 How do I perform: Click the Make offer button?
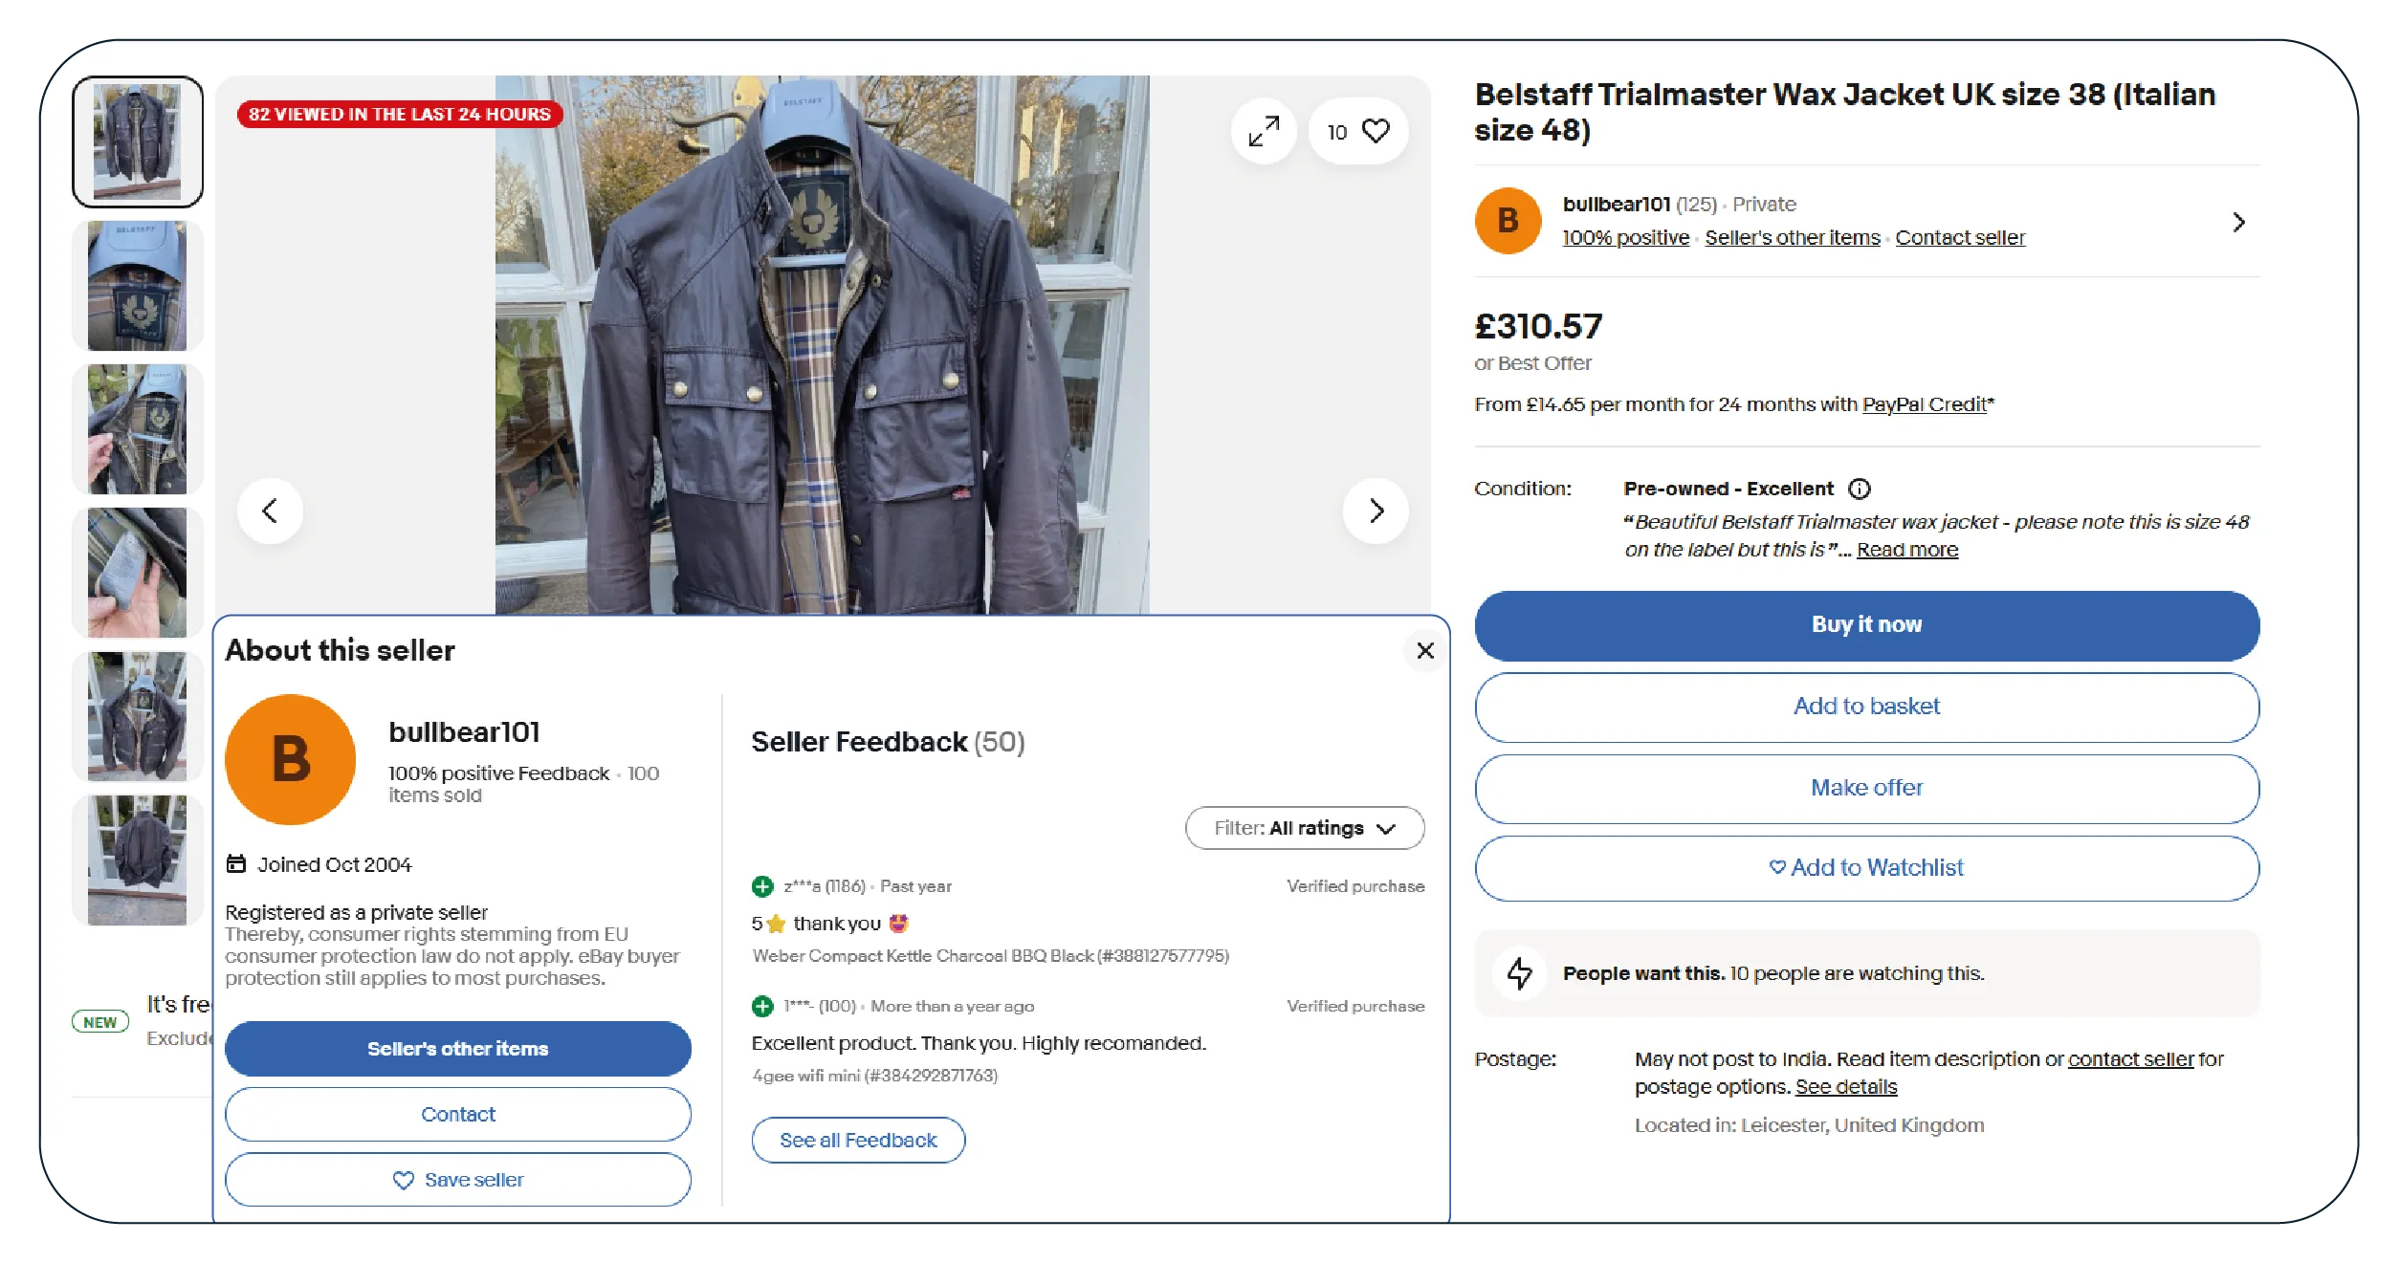tap(1866, 788)
